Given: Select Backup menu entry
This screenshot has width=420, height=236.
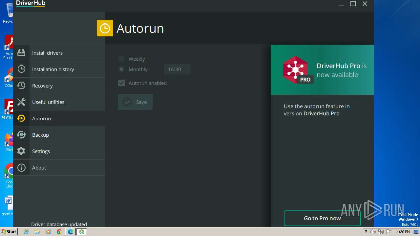Looking at the screenshot, I should click(x=59, y=135).
